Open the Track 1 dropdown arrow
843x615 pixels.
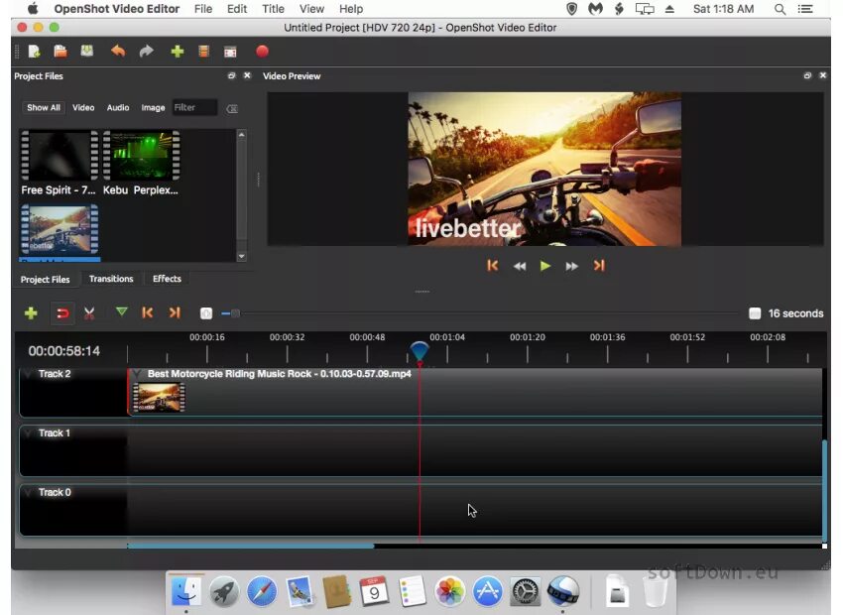(x=28, y=433)
